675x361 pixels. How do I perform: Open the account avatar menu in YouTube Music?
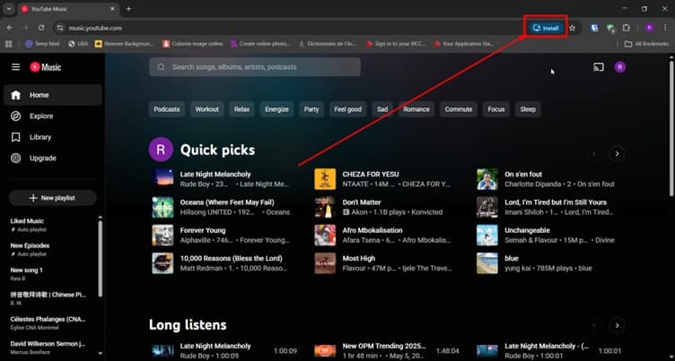pos(619,67)
